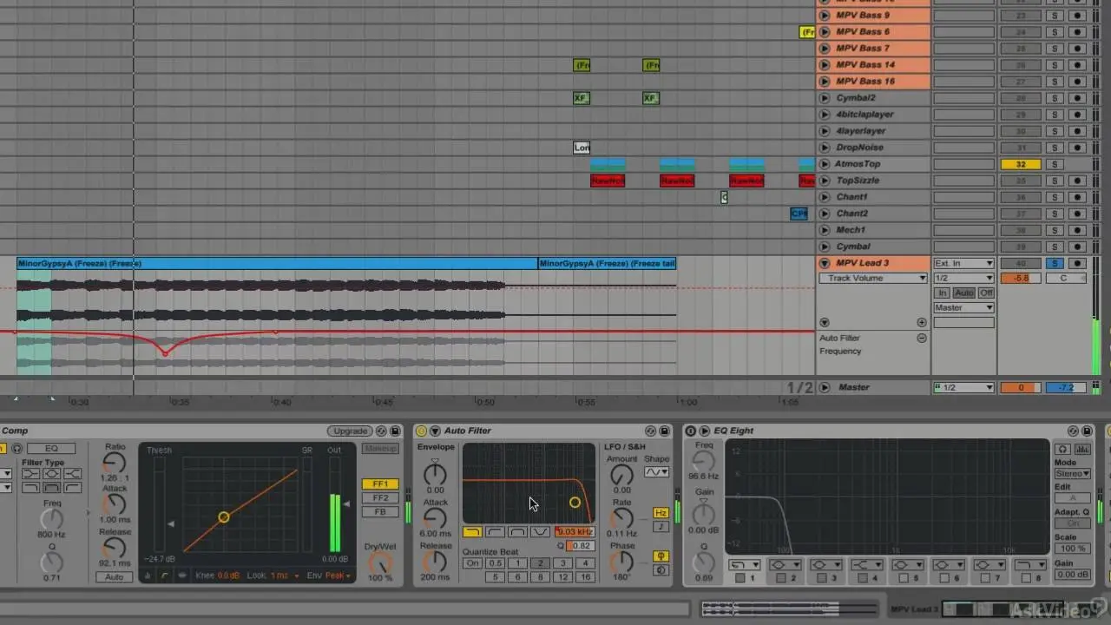The height and width of the screenshot is (625, 1111).
Task: Collapse the MPV Lead 3 track
Action: coord(825,263)
